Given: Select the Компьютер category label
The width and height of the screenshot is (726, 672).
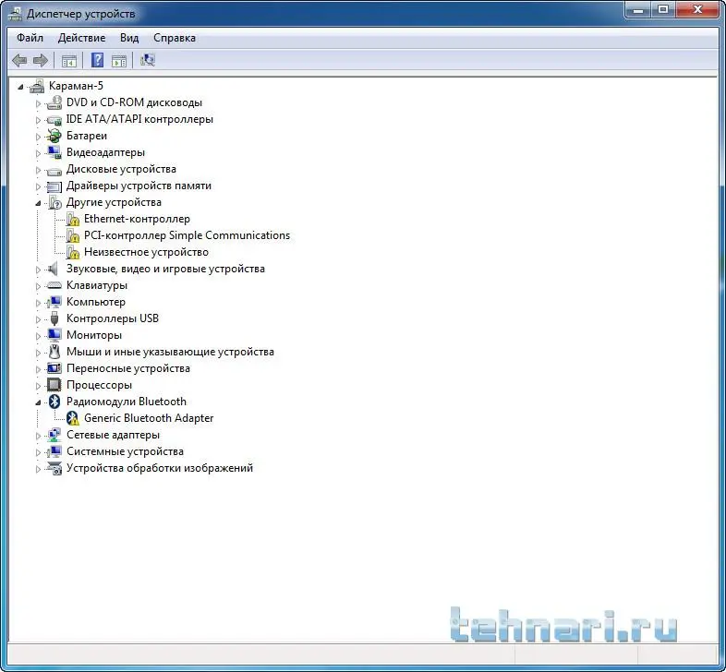Looking at the screenshot, I should click(96, 302).
